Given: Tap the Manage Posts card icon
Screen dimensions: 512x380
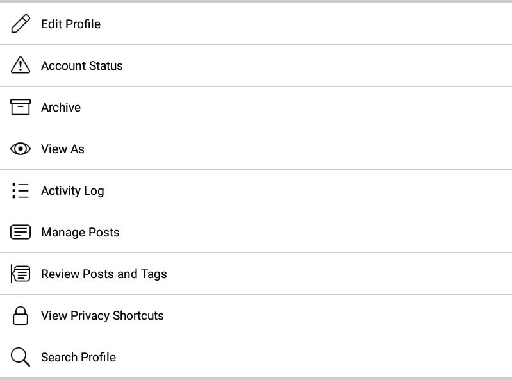Looking at the screenshot, I should [x=21, y=232].
